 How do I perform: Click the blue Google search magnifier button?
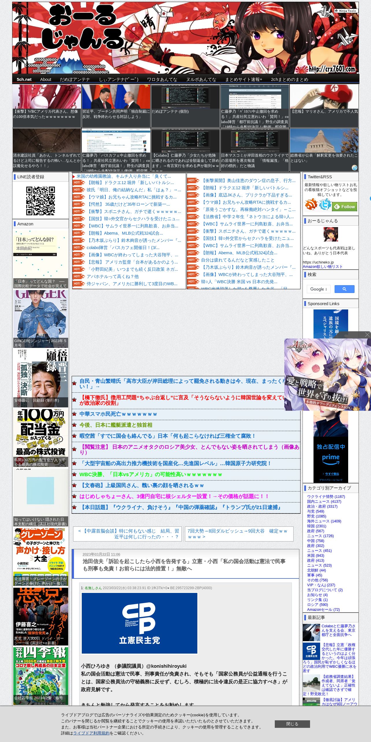(x=344, y=289)
